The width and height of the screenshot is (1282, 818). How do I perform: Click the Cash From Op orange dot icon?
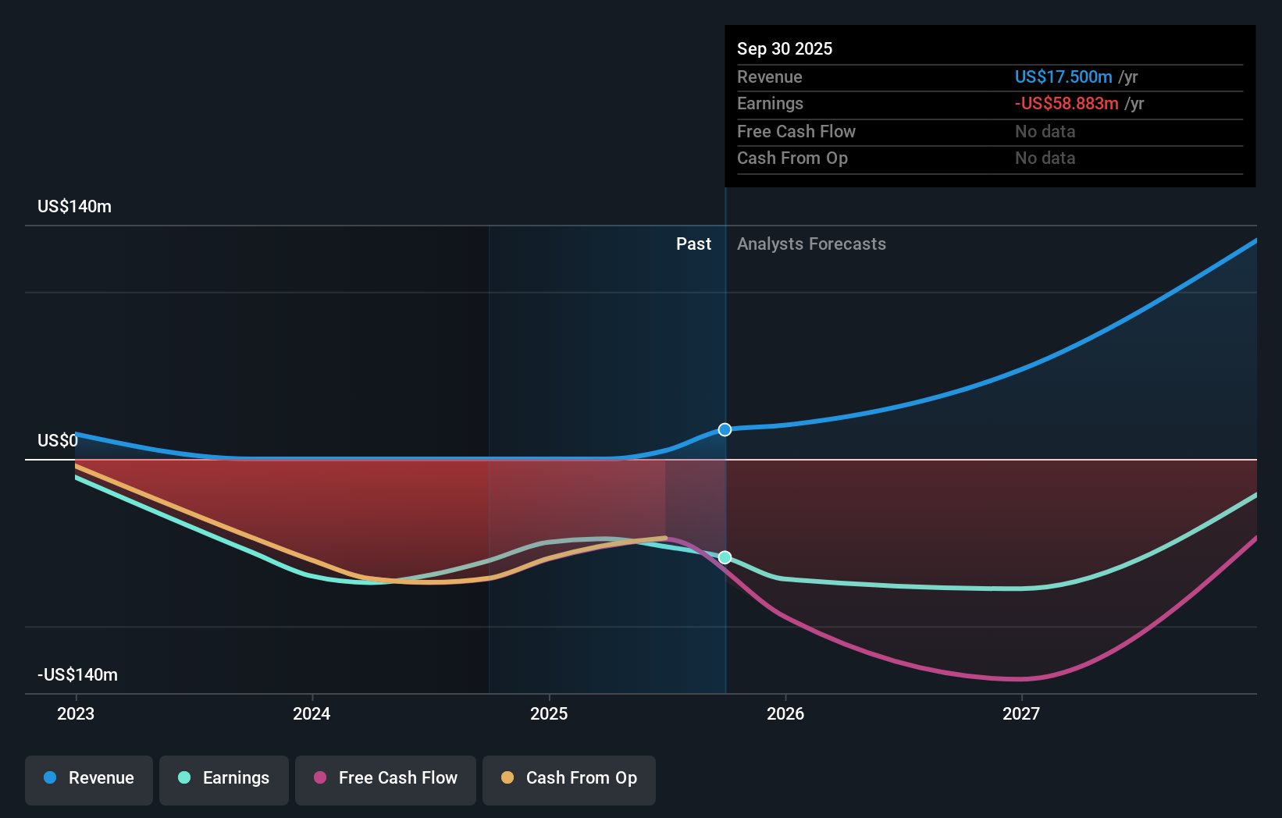(507, 777)
